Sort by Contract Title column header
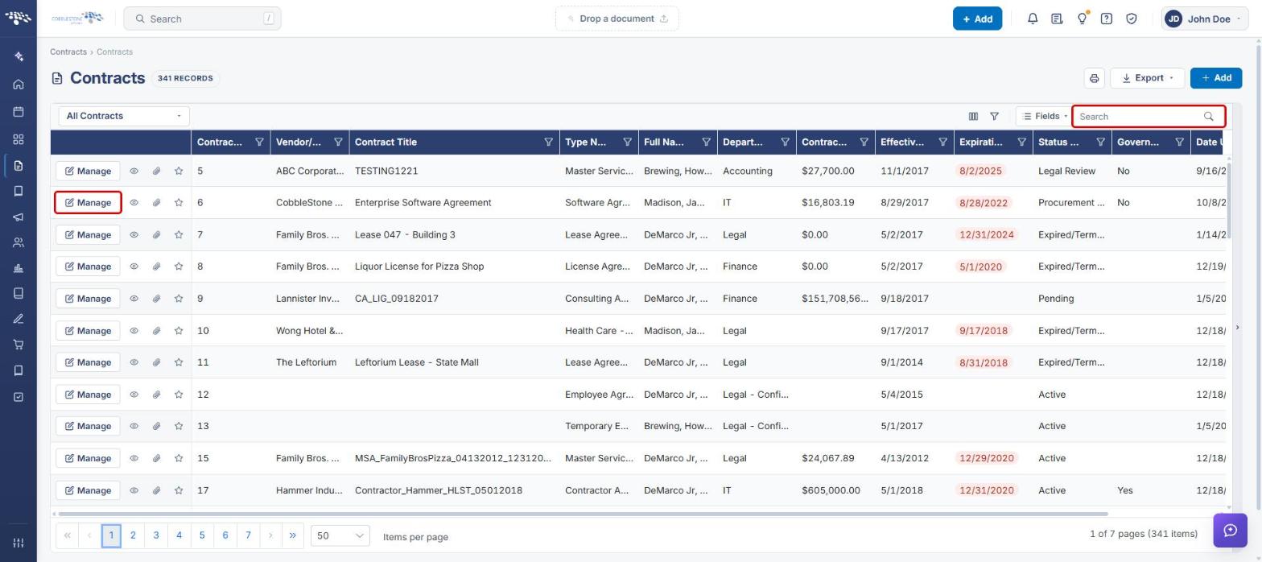 (386, 143)
